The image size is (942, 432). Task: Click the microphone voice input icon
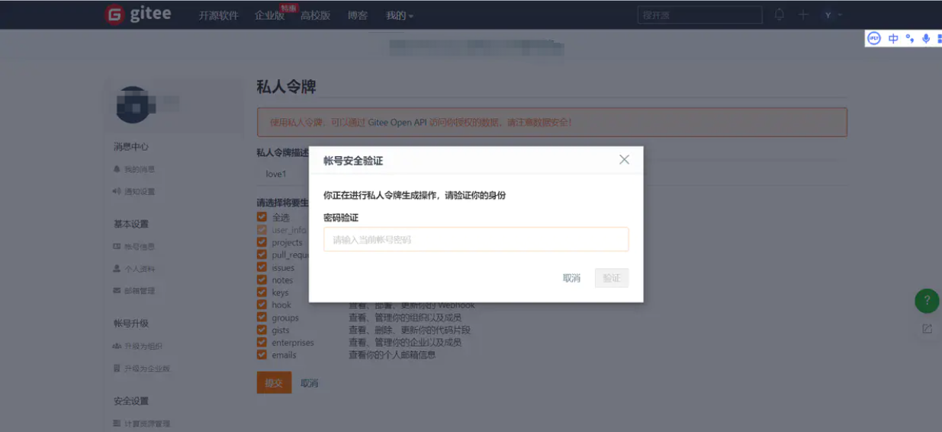[925, 38]
